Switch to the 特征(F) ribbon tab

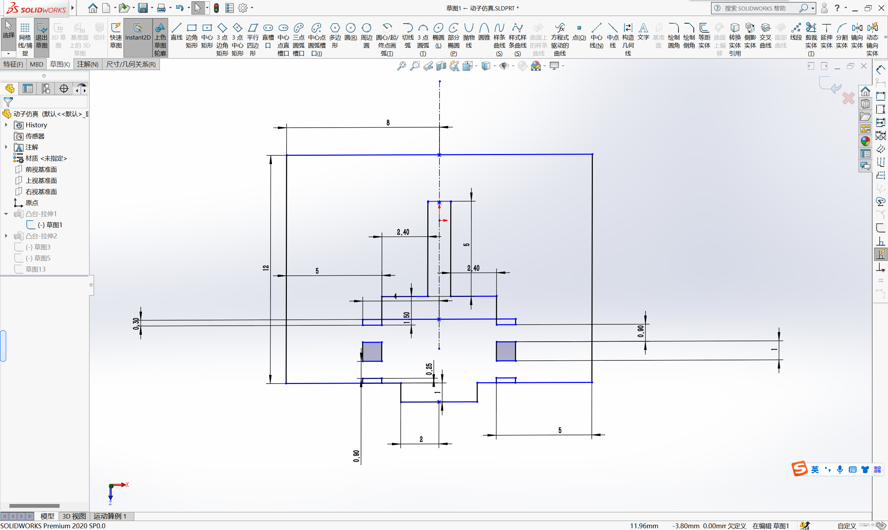13,64
